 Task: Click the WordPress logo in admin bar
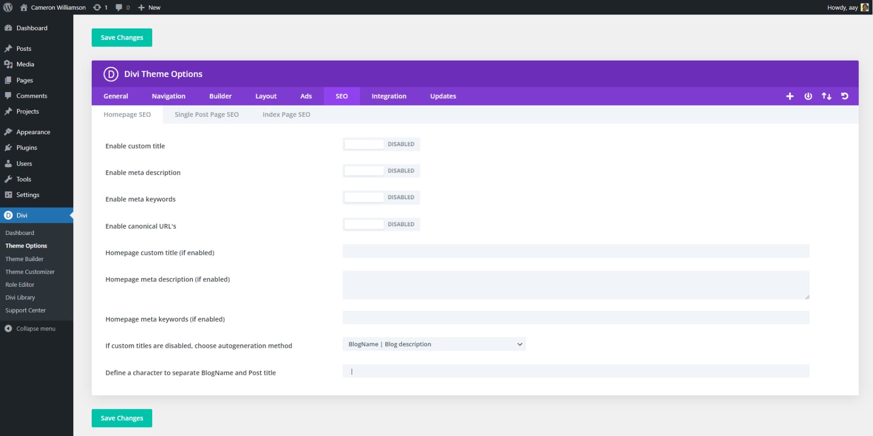(x=7, y=7)
